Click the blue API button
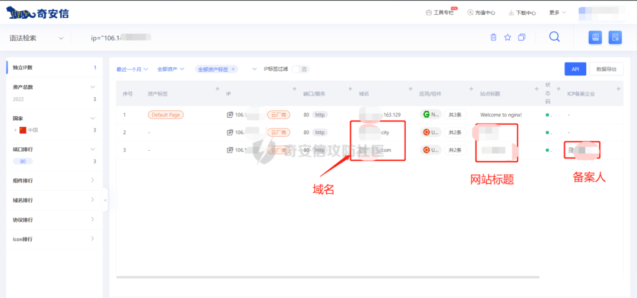 (575, 69)
